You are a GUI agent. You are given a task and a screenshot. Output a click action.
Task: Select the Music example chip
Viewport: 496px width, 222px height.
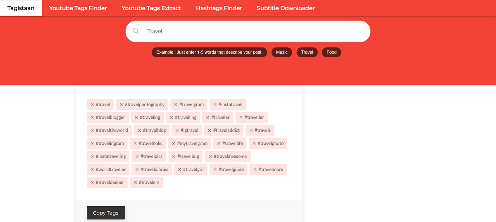pyautogui.click(x=282, y=52)
